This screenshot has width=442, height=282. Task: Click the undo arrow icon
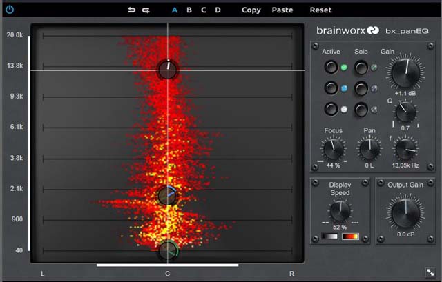tap(131, 10)
